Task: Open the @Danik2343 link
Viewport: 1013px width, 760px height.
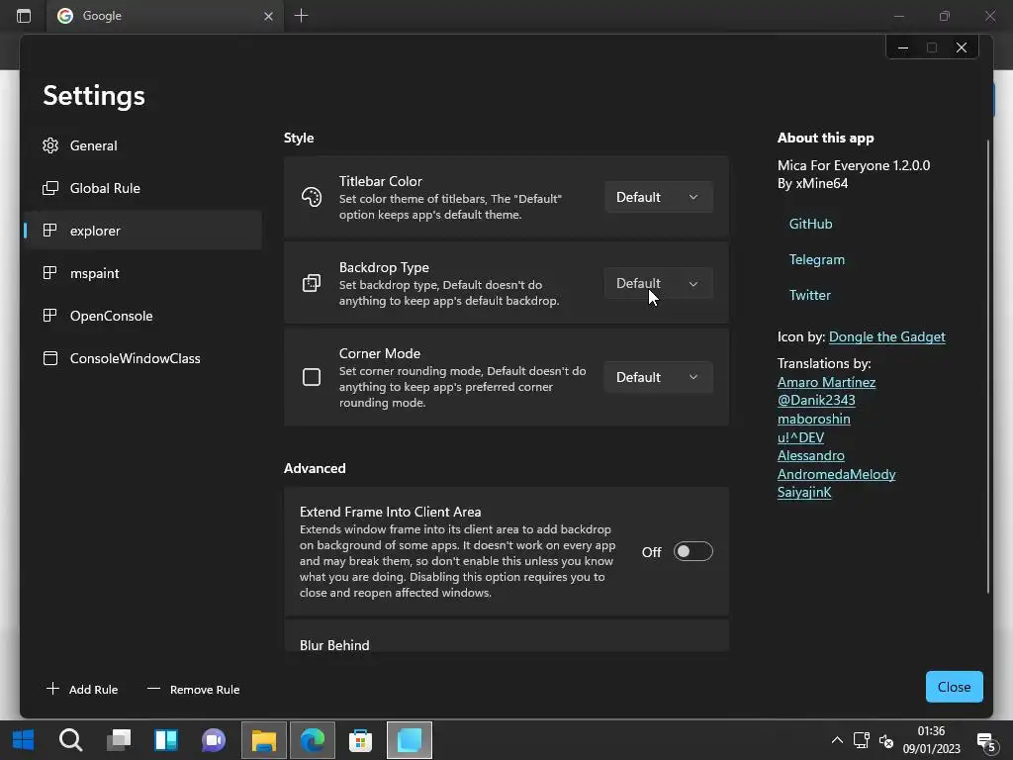Action: [816, 400]
